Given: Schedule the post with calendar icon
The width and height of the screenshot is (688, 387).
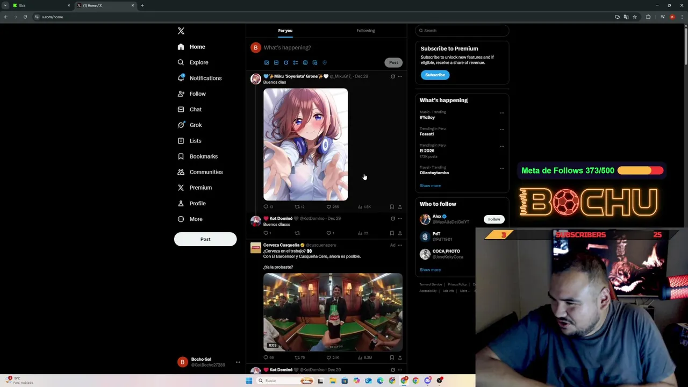Looking at the screenshot, I should 315,62.
